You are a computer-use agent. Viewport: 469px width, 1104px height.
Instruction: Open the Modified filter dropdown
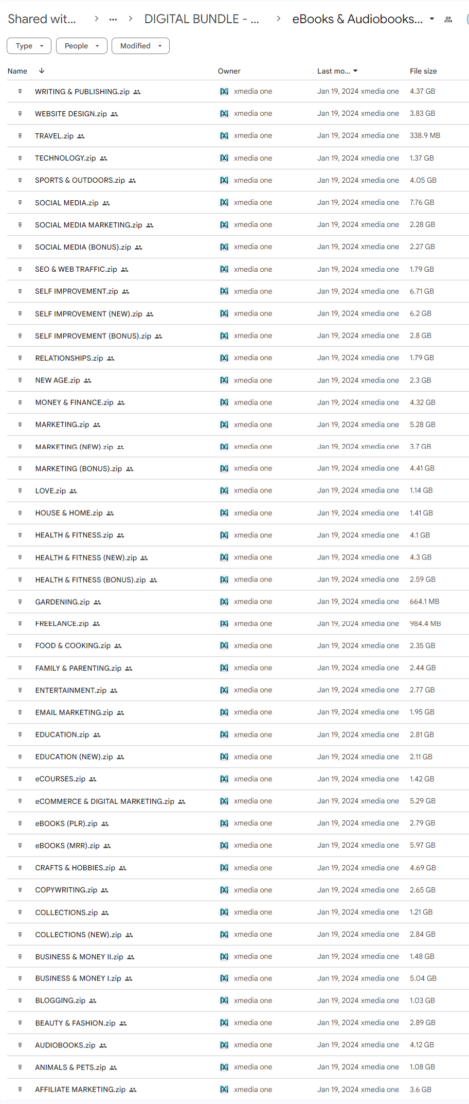[140, 46]
